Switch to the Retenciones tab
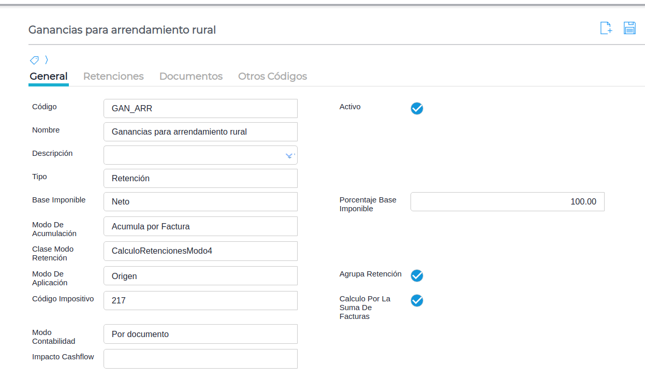645x379 pixels. pos(113,76)
